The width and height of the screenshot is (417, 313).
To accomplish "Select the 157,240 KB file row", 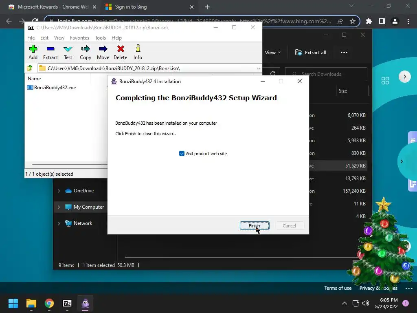I will click(x=338, y=191).
